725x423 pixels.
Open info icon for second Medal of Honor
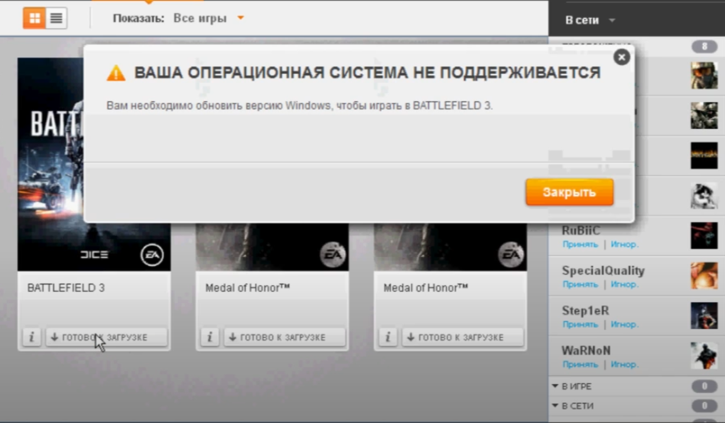[x=388, y=337]
